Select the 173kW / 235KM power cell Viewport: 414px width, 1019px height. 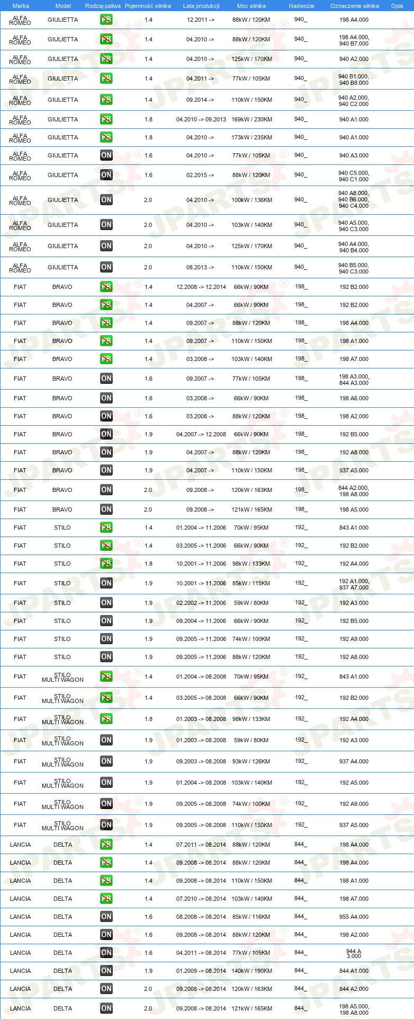tap(251, 137)
